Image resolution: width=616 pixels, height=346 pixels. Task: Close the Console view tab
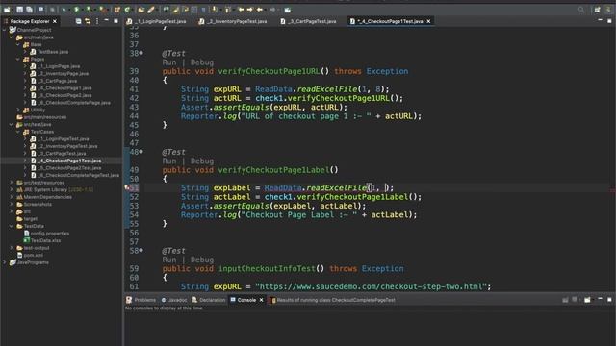(x=261, y=300)
